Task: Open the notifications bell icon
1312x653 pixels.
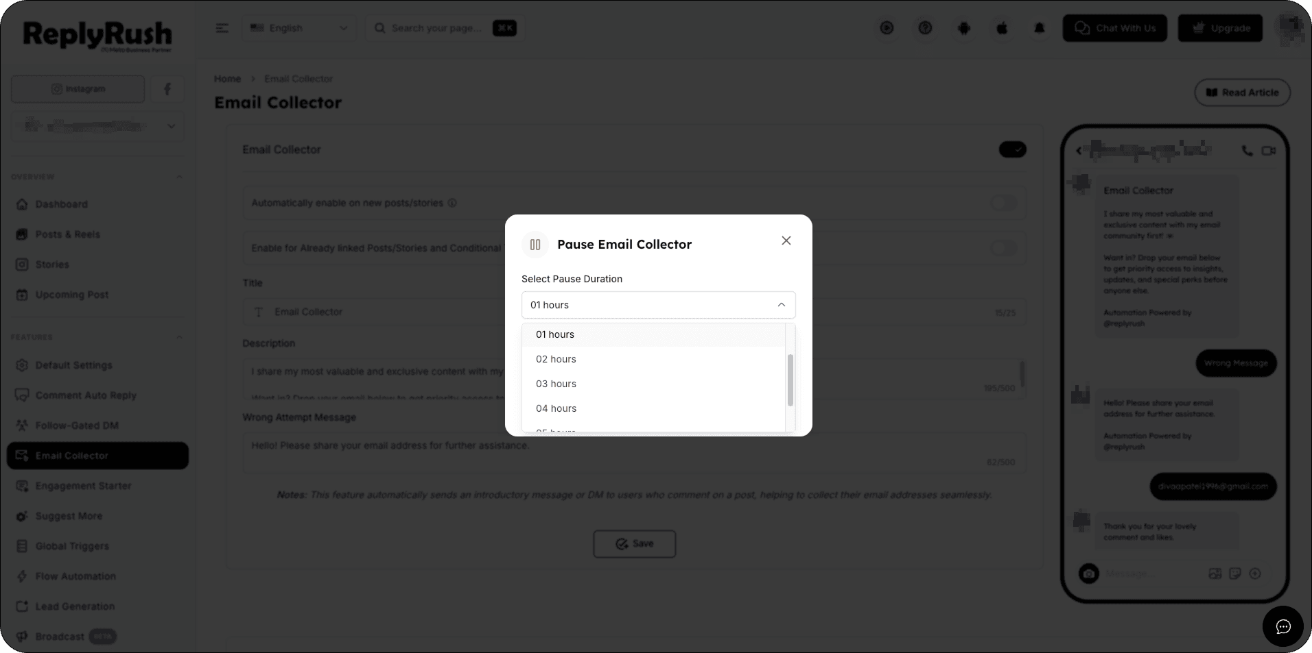Action: click(1040, 28)
